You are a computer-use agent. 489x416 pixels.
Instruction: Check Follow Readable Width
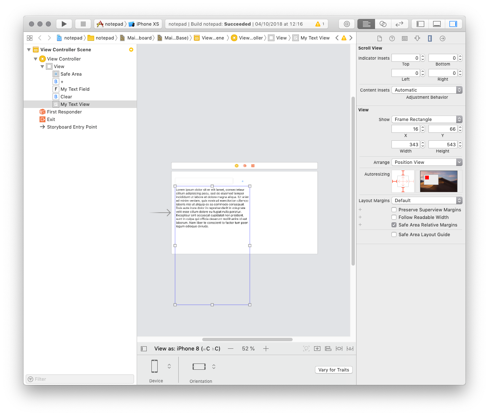[394, 217]
